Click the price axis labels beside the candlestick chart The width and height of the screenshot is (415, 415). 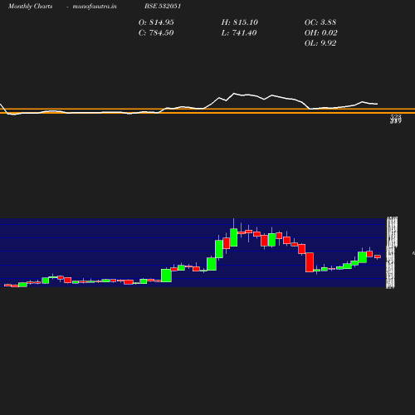pos(392,252)
